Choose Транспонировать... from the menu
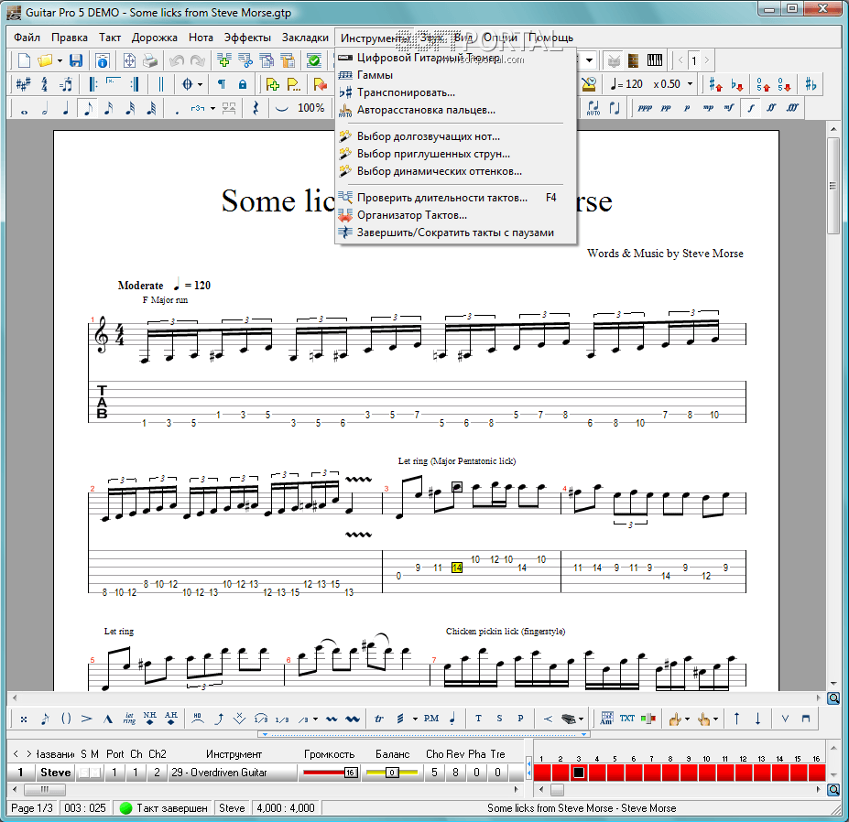 click(x=405, y=92)
